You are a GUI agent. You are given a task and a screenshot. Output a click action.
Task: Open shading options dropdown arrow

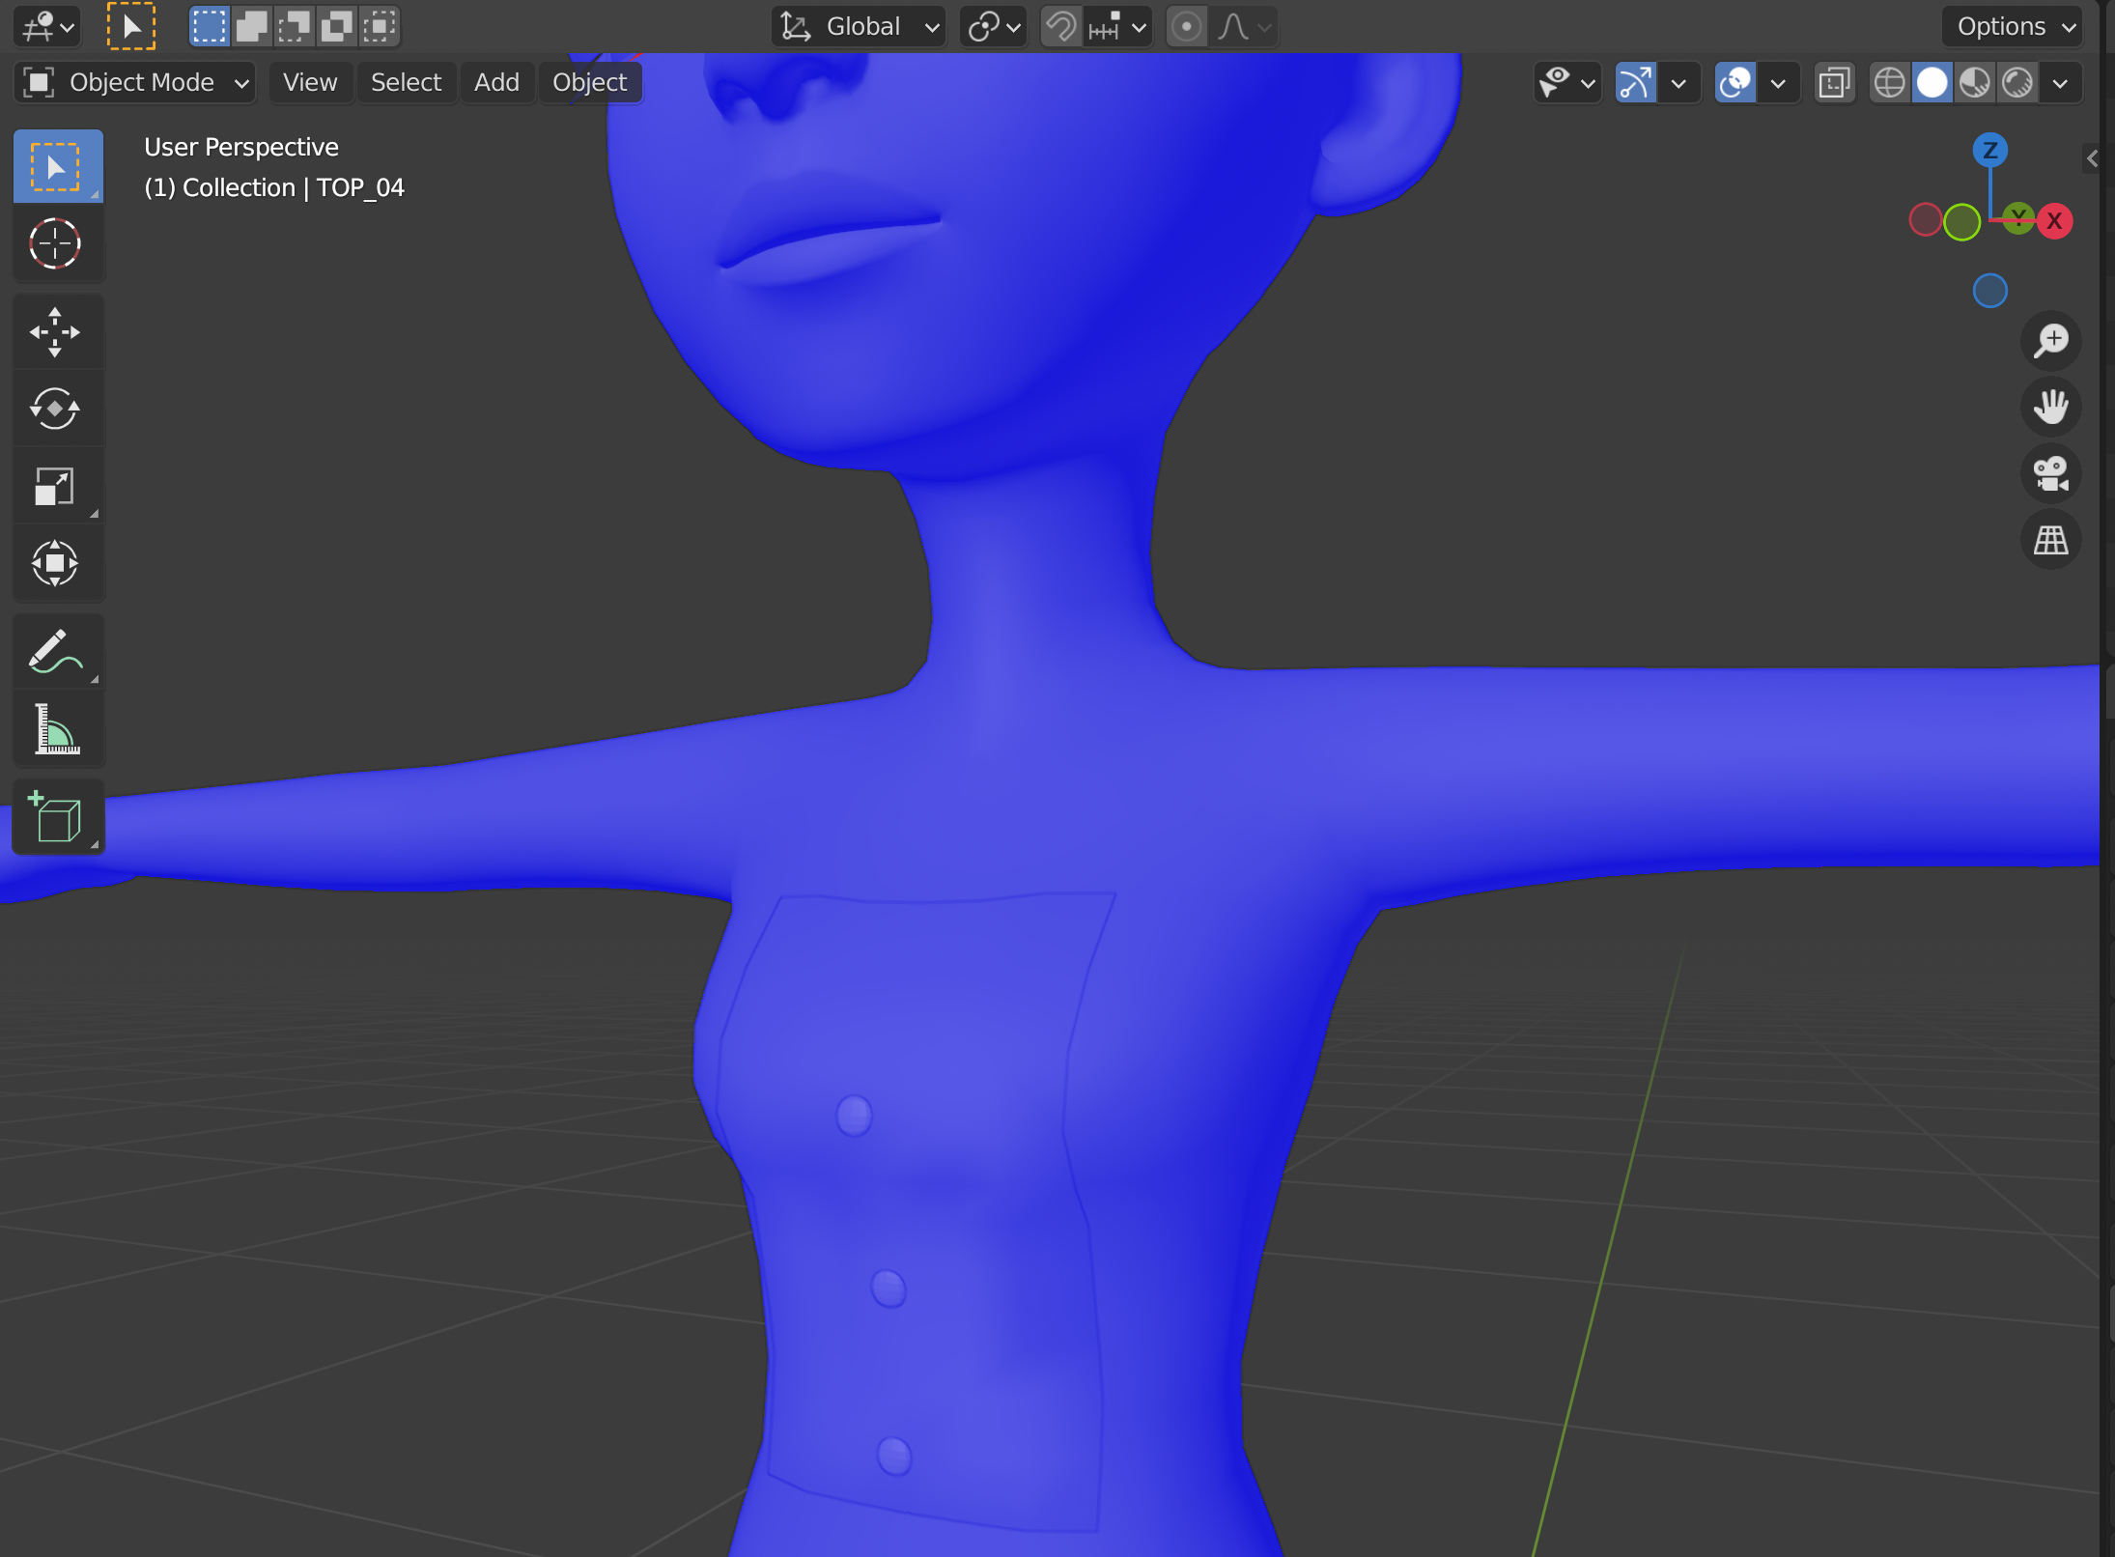[x=2060, y=83]
